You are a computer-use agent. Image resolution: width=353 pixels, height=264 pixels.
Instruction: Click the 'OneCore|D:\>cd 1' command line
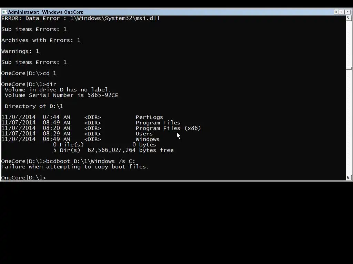[29, 73]
